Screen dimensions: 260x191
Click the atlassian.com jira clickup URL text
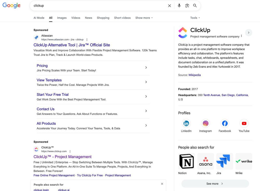click(x=62, y=40)
